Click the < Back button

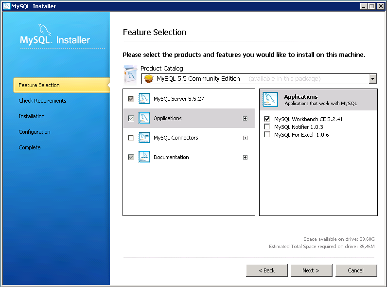tap(267, 270)
